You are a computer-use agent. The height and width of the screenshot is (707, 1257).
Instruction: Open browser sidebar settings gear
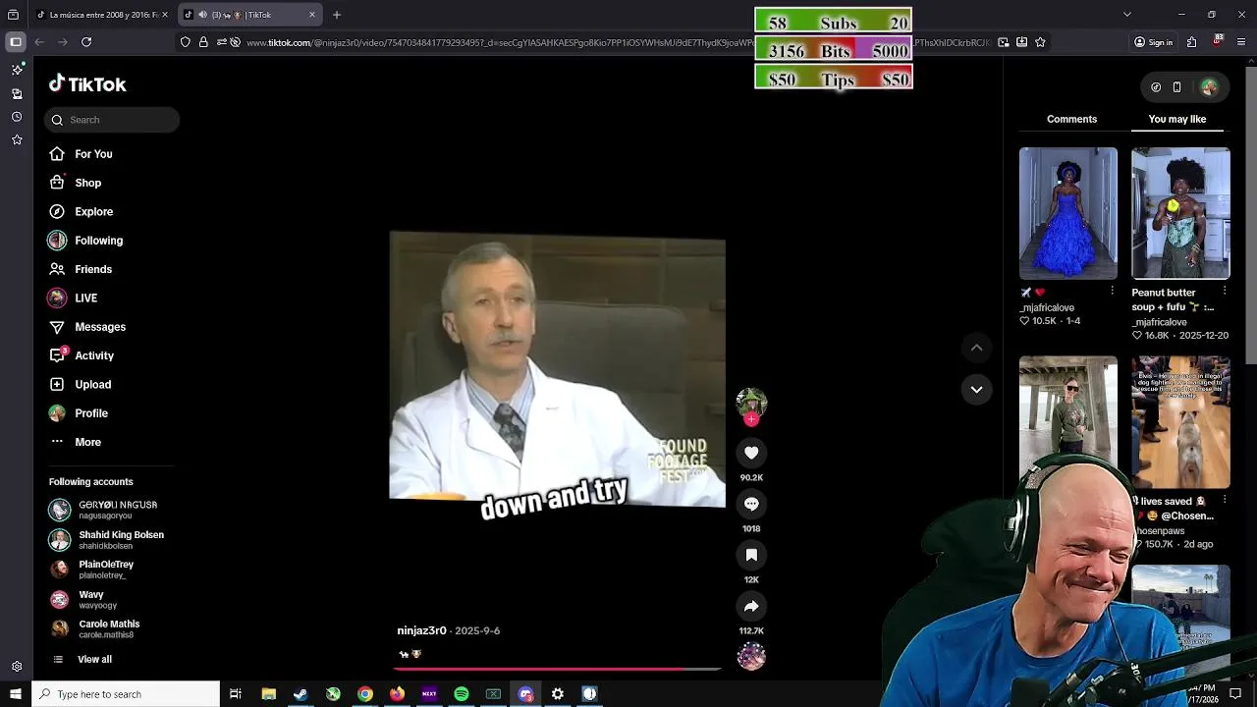17,667
